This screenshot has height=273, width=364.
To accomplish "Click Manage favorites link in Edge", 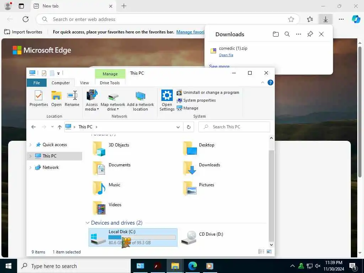I will (190, 32).
